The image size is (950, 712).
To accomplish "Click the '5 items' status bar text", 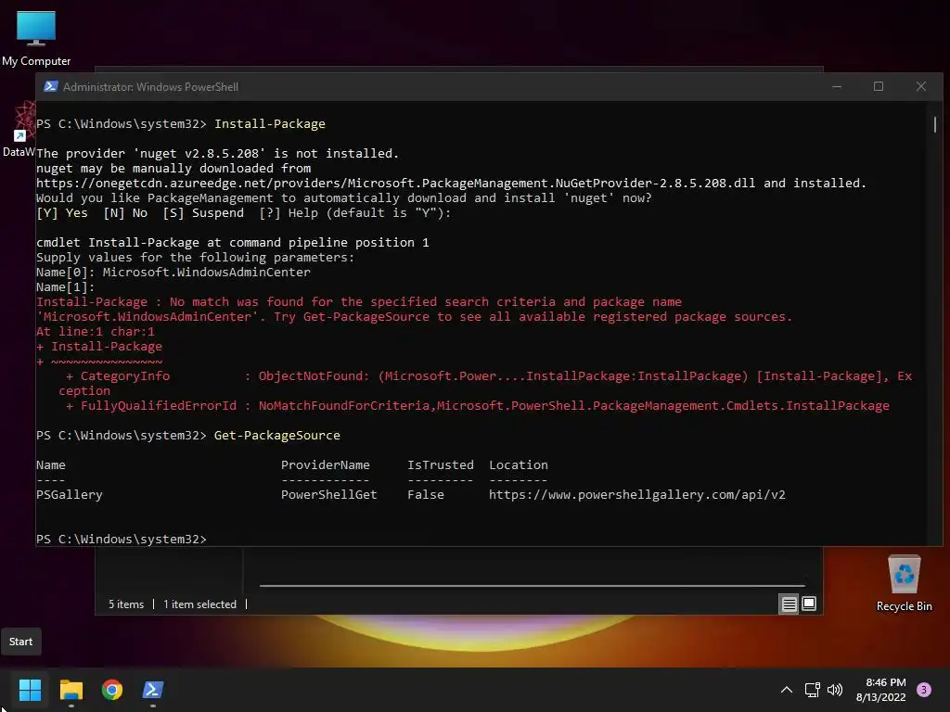I will click(126, 604).
